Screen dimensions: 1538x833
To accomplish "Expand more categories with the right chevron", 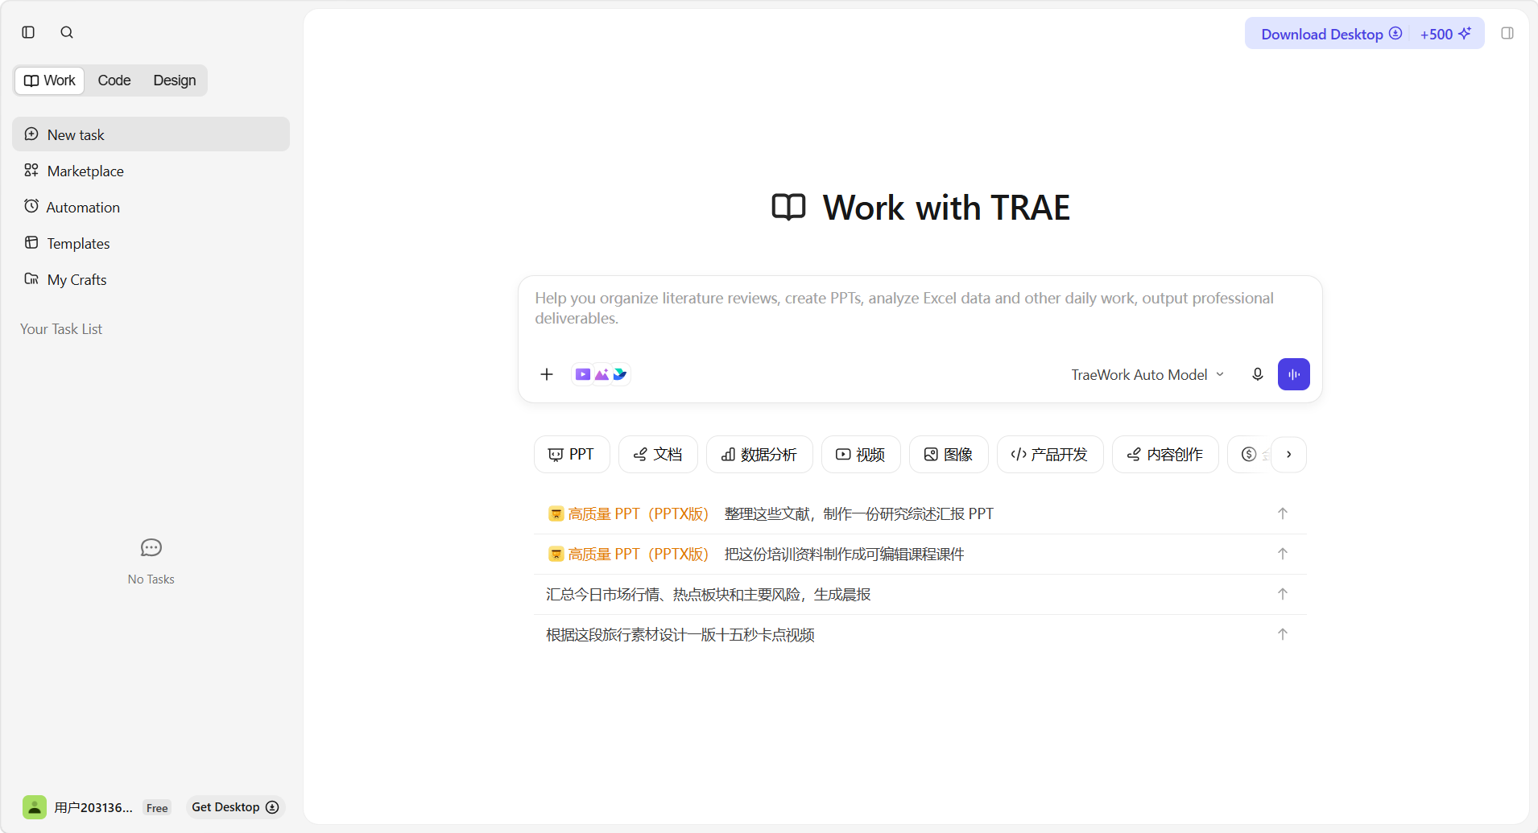I will (1289, 455).
